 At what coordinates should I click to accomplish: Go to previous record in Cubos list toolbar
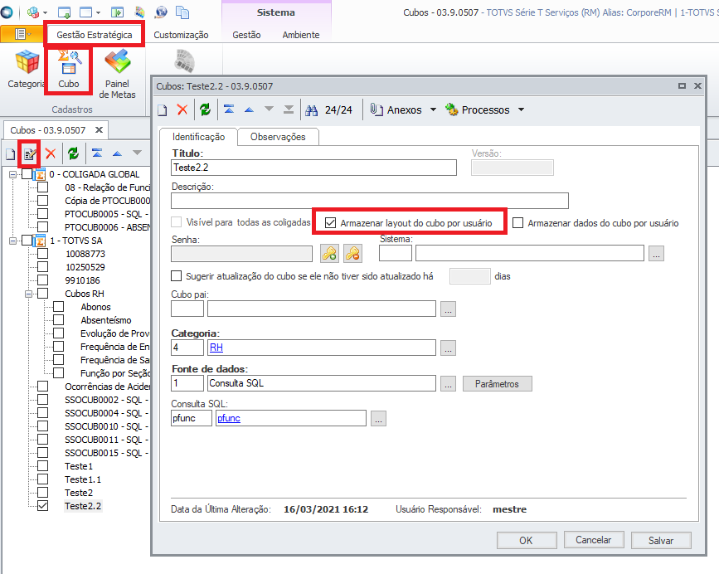tap(117, 153)
